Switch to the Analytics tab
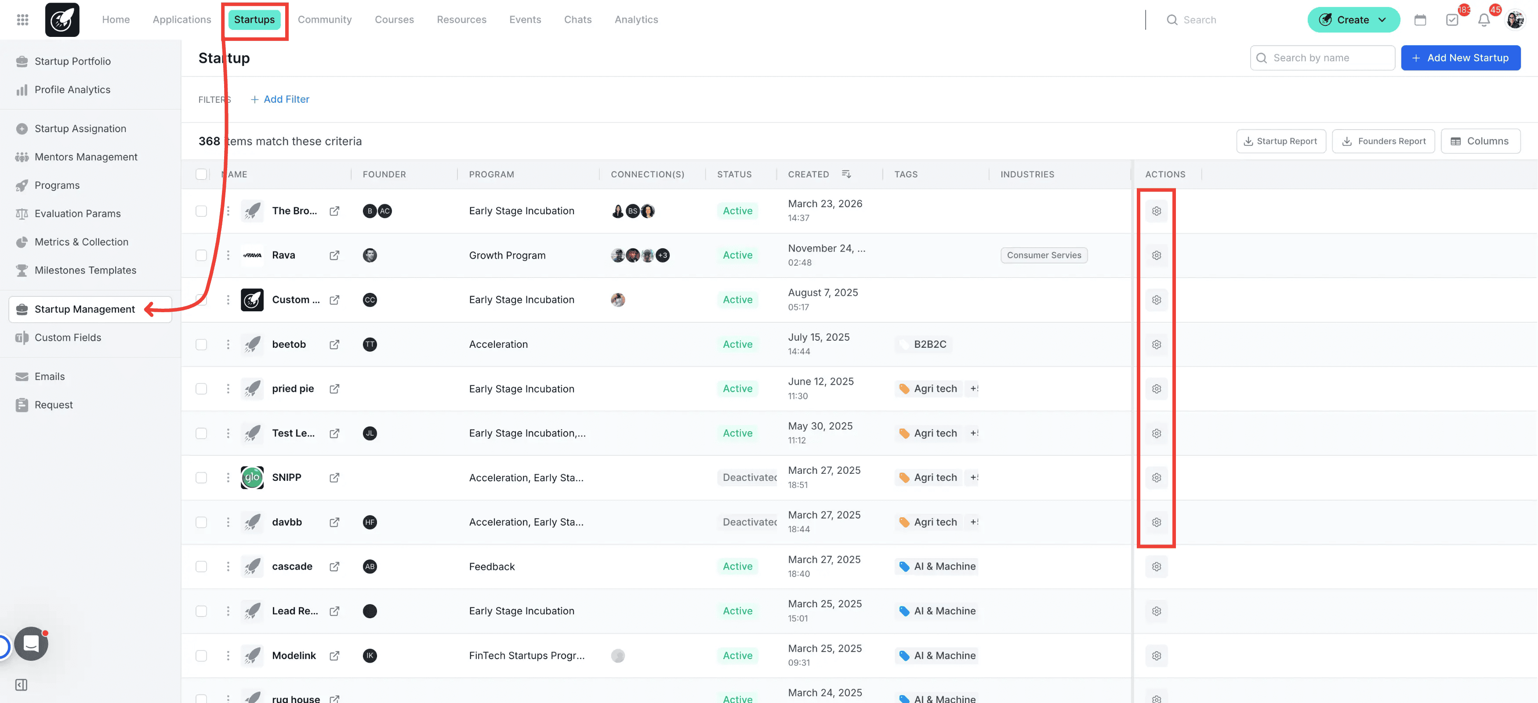Screen dimensions: 1538x703 point(636,20)
